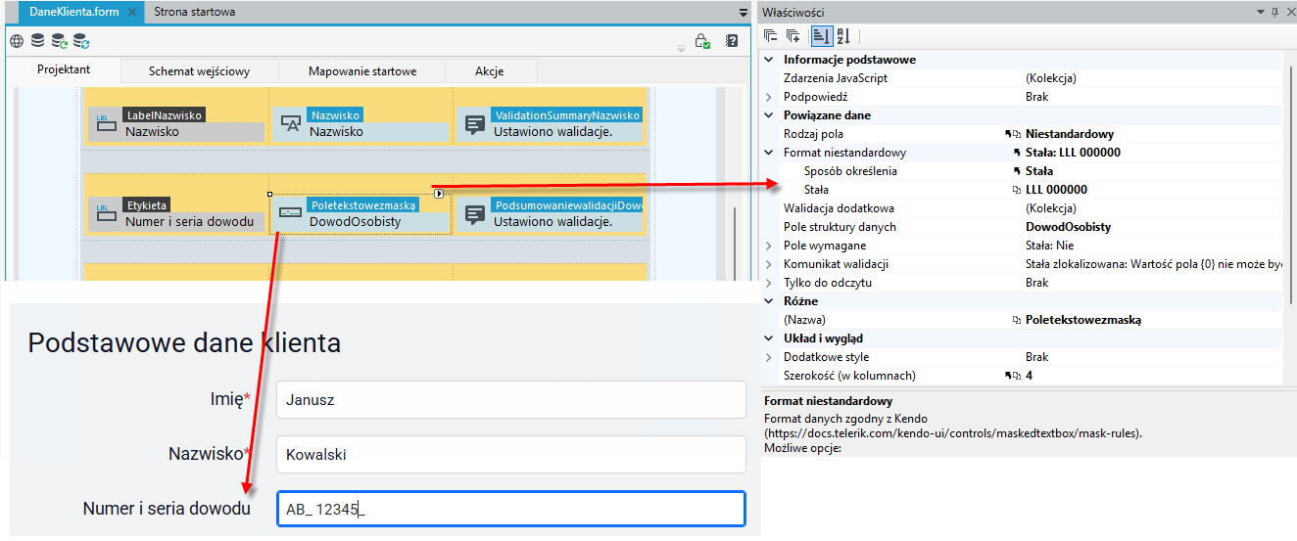Select the Nazwisko text field control
This screenshot has height=541, width=1297.
click(360, 123)
